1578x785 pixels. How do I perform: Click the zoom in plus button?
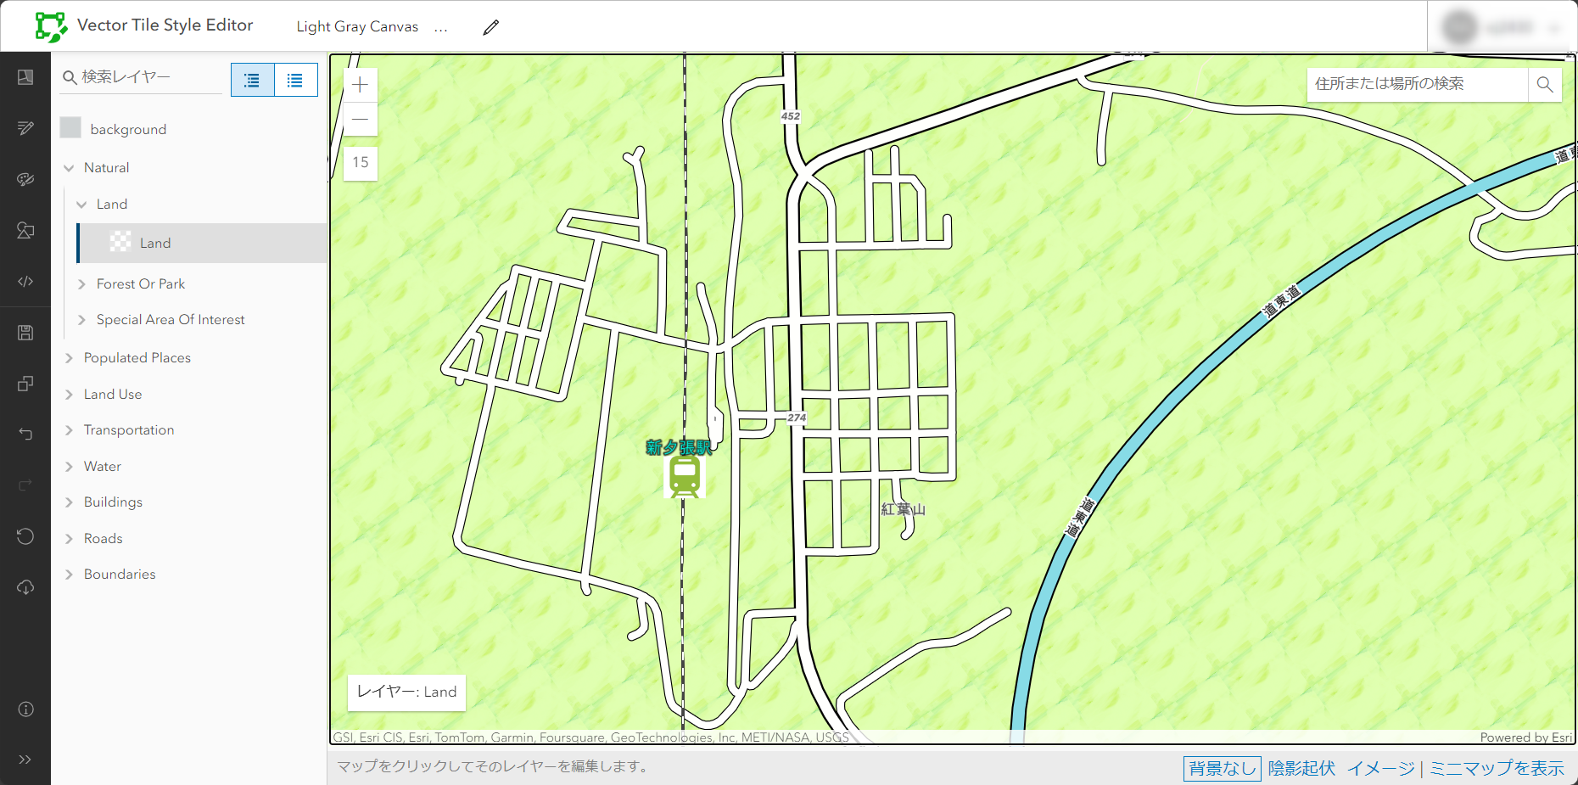point(360,84)
